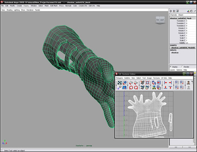Click the first channel box layout icon

coord(171,11)
